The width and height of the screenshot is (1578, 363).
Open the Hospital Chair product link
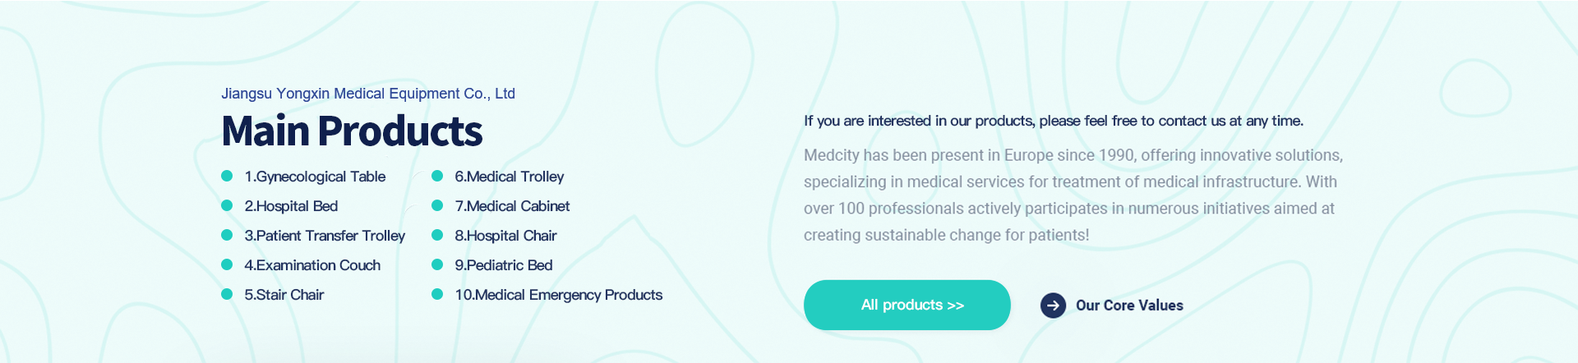coord(505,236)
